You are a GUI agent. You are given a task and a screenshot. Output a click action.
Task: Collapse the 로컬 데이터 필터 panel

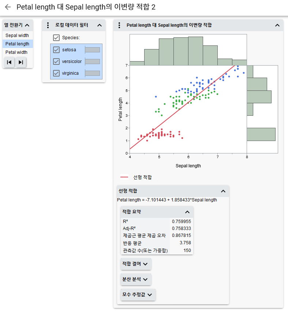pos(99,25)
